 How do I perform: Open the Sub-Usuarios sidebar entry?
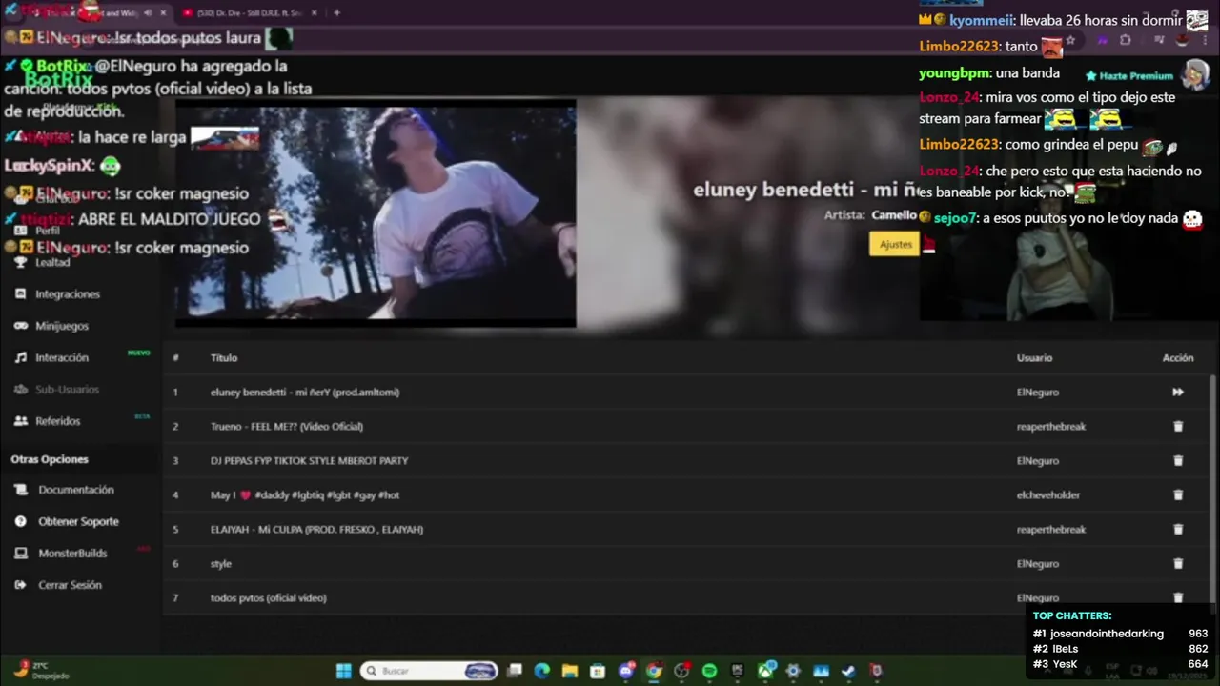point(67,389)
